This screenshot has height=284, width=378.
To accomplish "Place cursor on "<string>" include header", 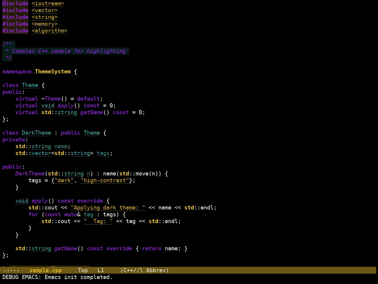I will point(45,17).
